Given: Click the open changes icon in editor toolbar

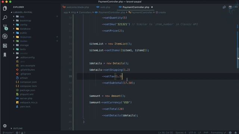Looking at the screenshot, I should pyautogui.click(x=224, y=7).
